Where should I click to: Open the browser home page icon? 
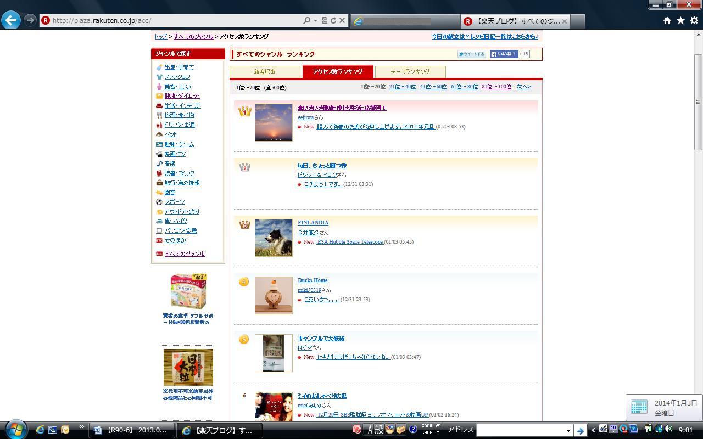pyautogui.click(x=667, y=20)
